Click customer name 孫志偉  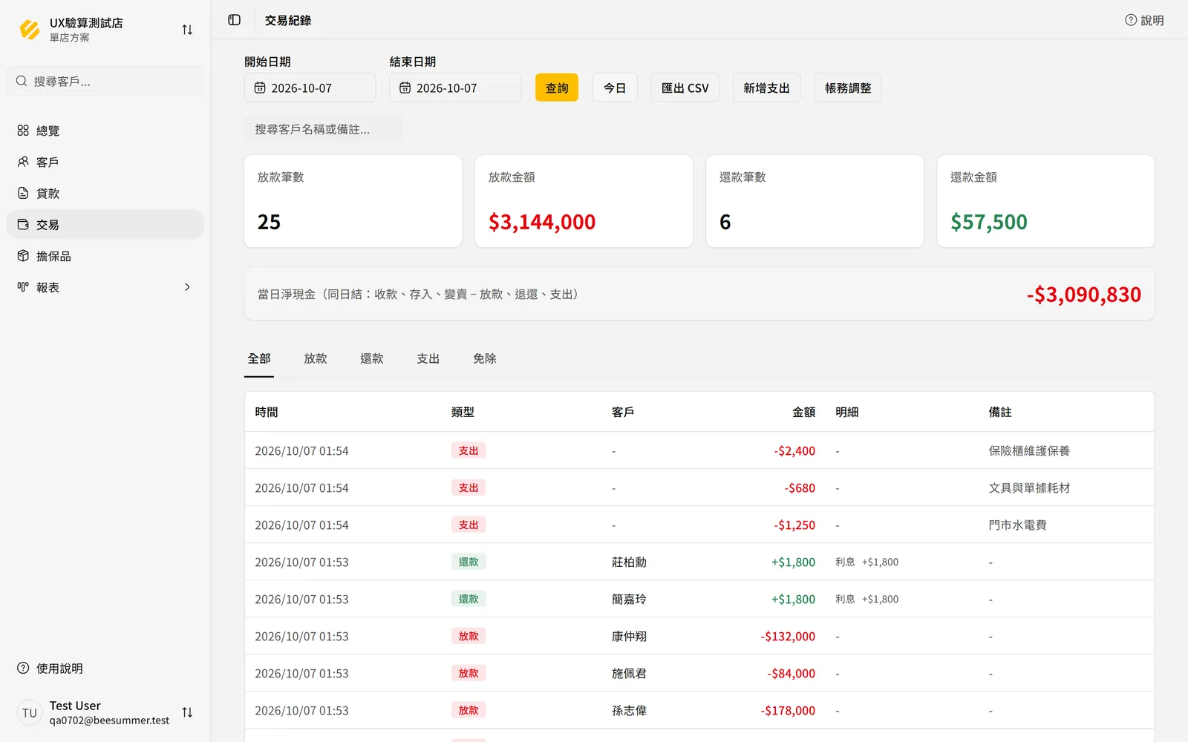[x=629, y=710]
